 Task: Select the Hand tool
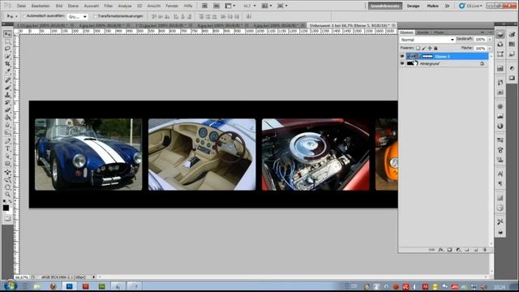pyautogui.click(x=7, y=187)
